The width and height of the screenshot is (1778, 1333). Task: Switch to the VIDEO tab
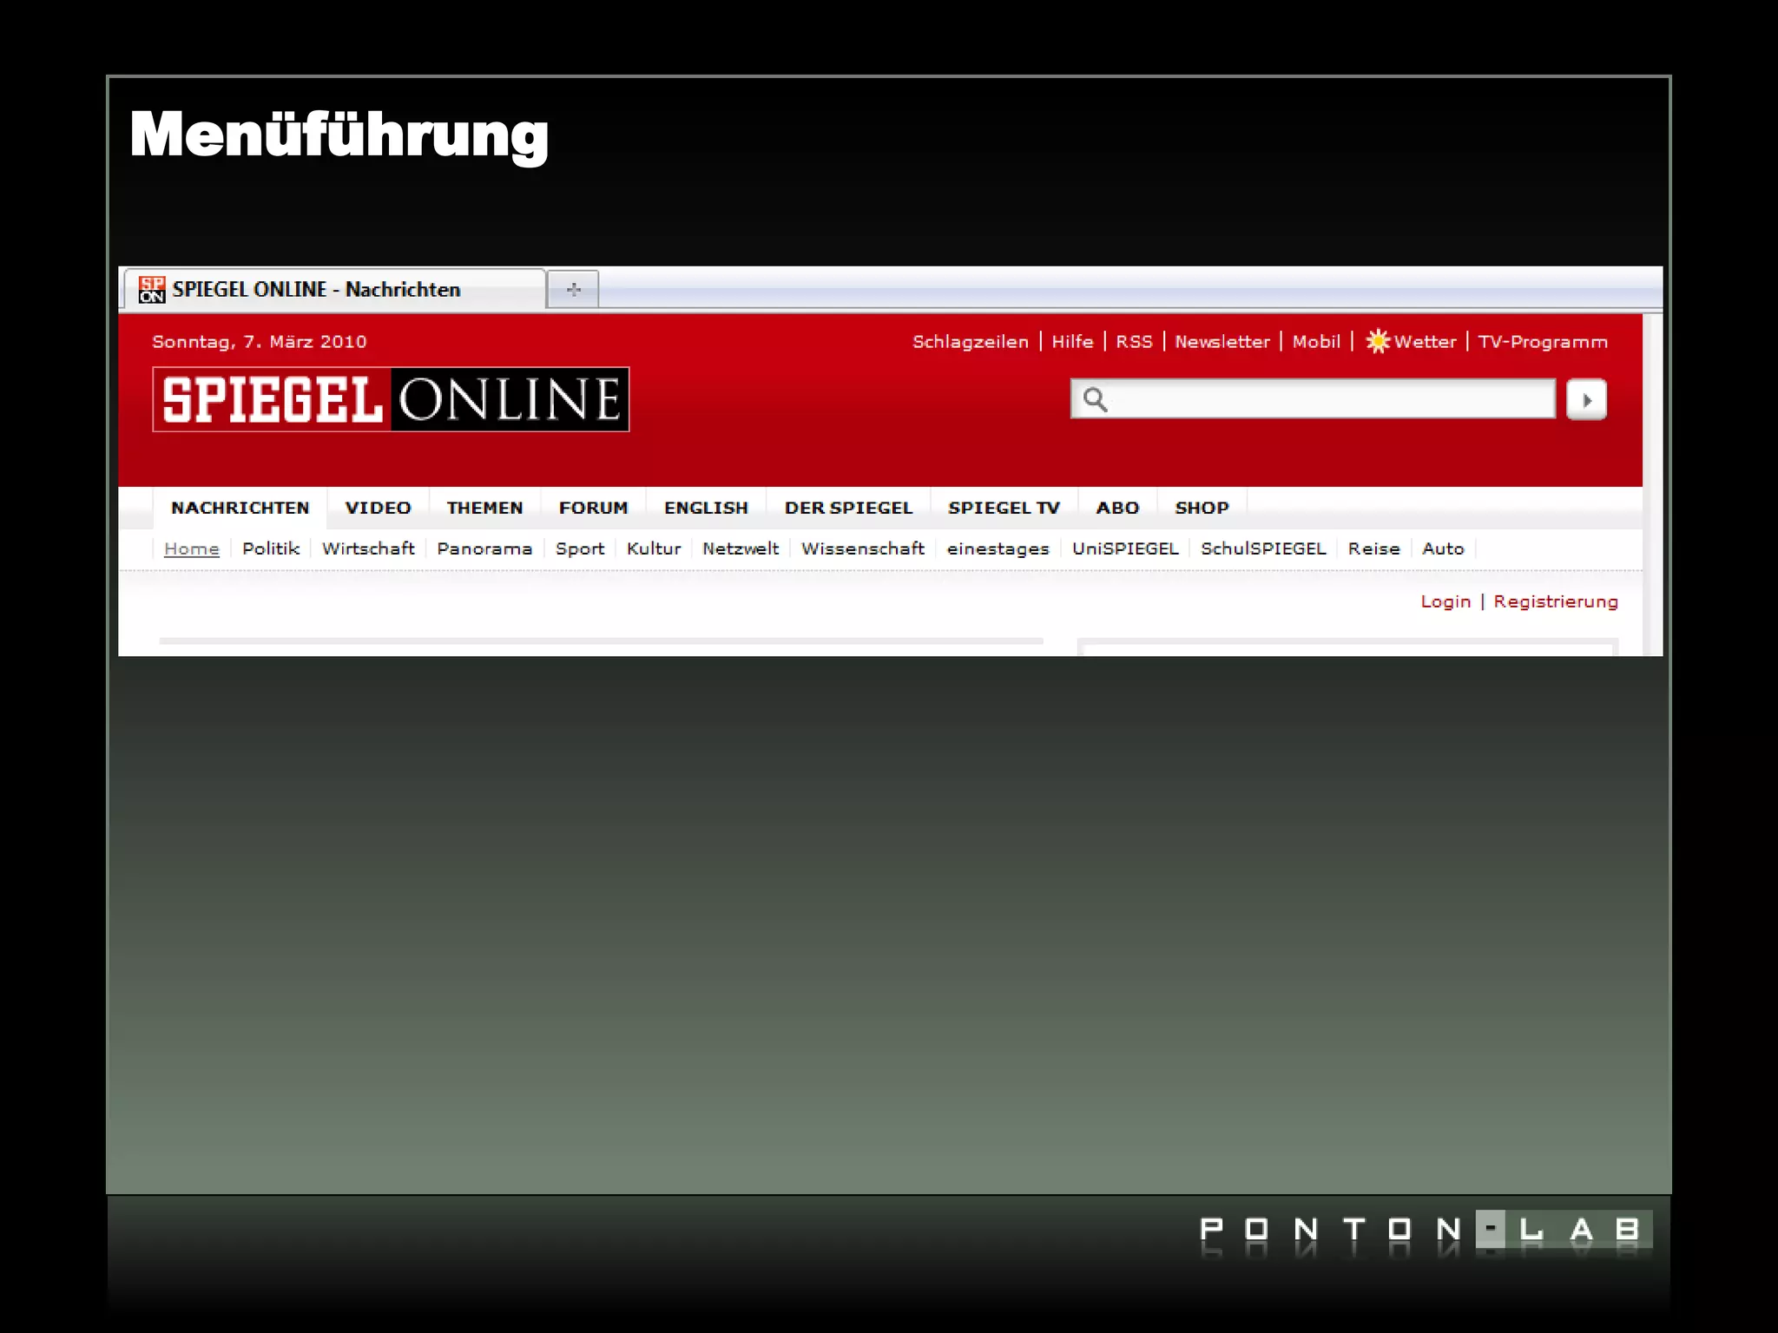click(x=378, y=508)
